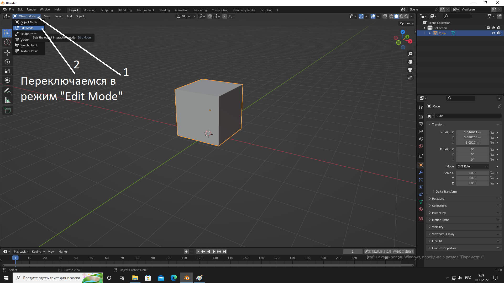Expand Delta Transform panel

click(x=446, y=192)
